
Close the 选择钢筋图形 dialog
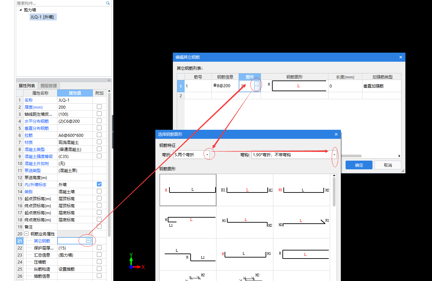click(x=336, y=134)
